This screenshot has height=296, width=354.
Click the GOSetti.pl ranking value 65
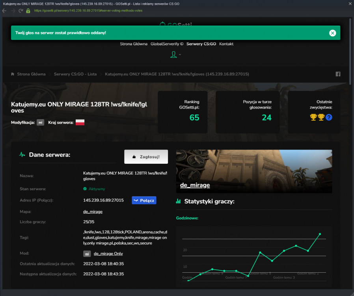194,118
